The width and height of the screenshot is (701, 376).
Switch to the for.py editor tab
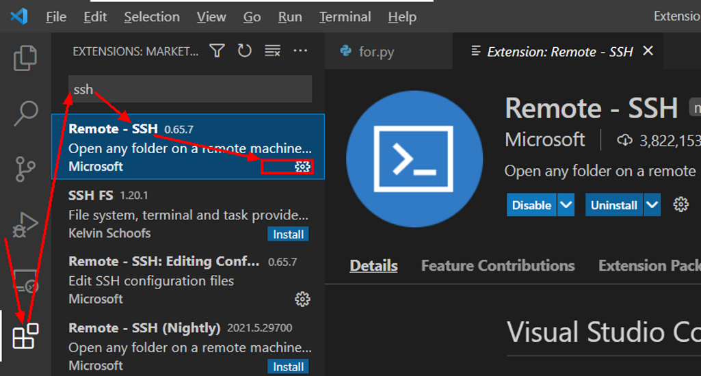point(376,52)
